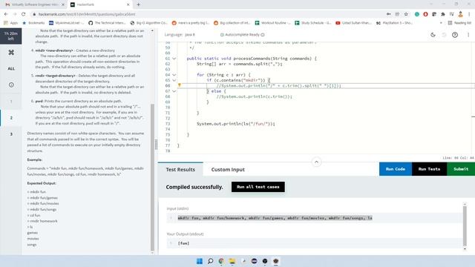
Task: Open the PlayStation 3 bookmark
Action: 394,23
